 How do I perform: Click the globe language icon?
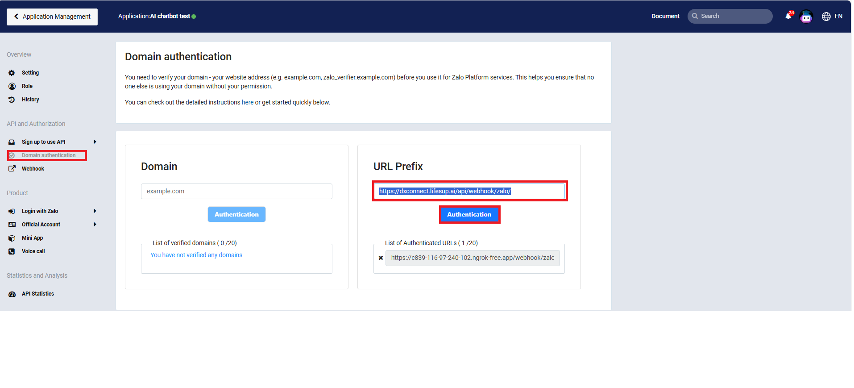(826, 17)
